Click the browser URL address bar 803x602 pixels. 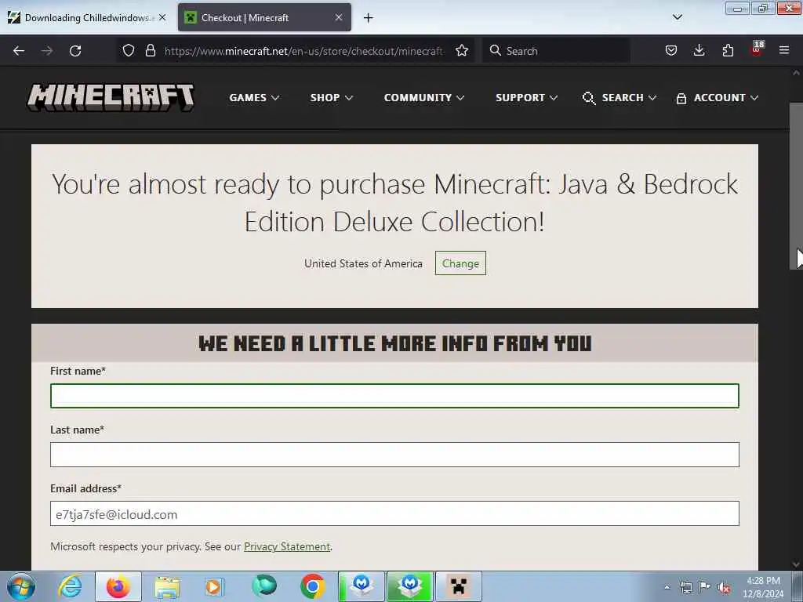point(303,51)
